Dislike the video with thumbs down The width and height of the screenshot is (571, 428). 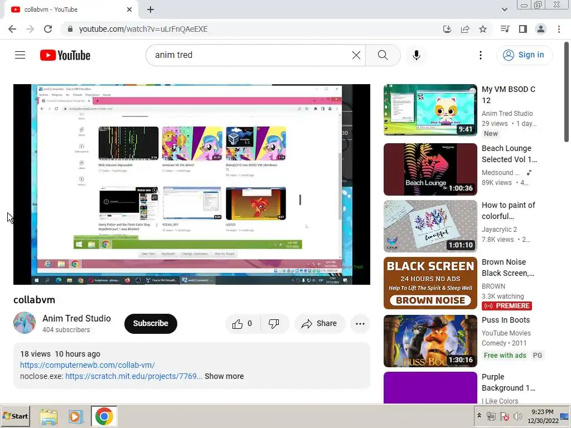tap(274, 324)
